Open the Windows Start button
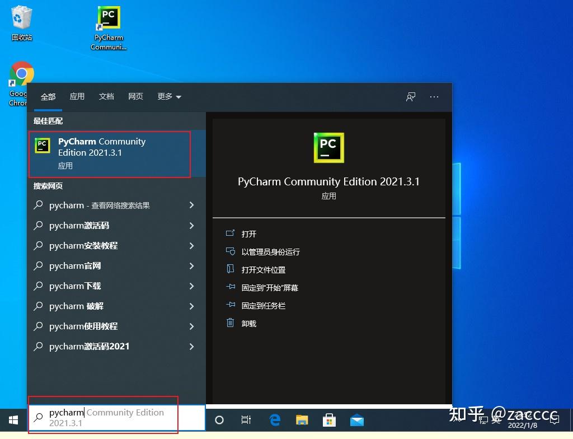Viewport: 573px width, 439px height. (x=13, y=420)
